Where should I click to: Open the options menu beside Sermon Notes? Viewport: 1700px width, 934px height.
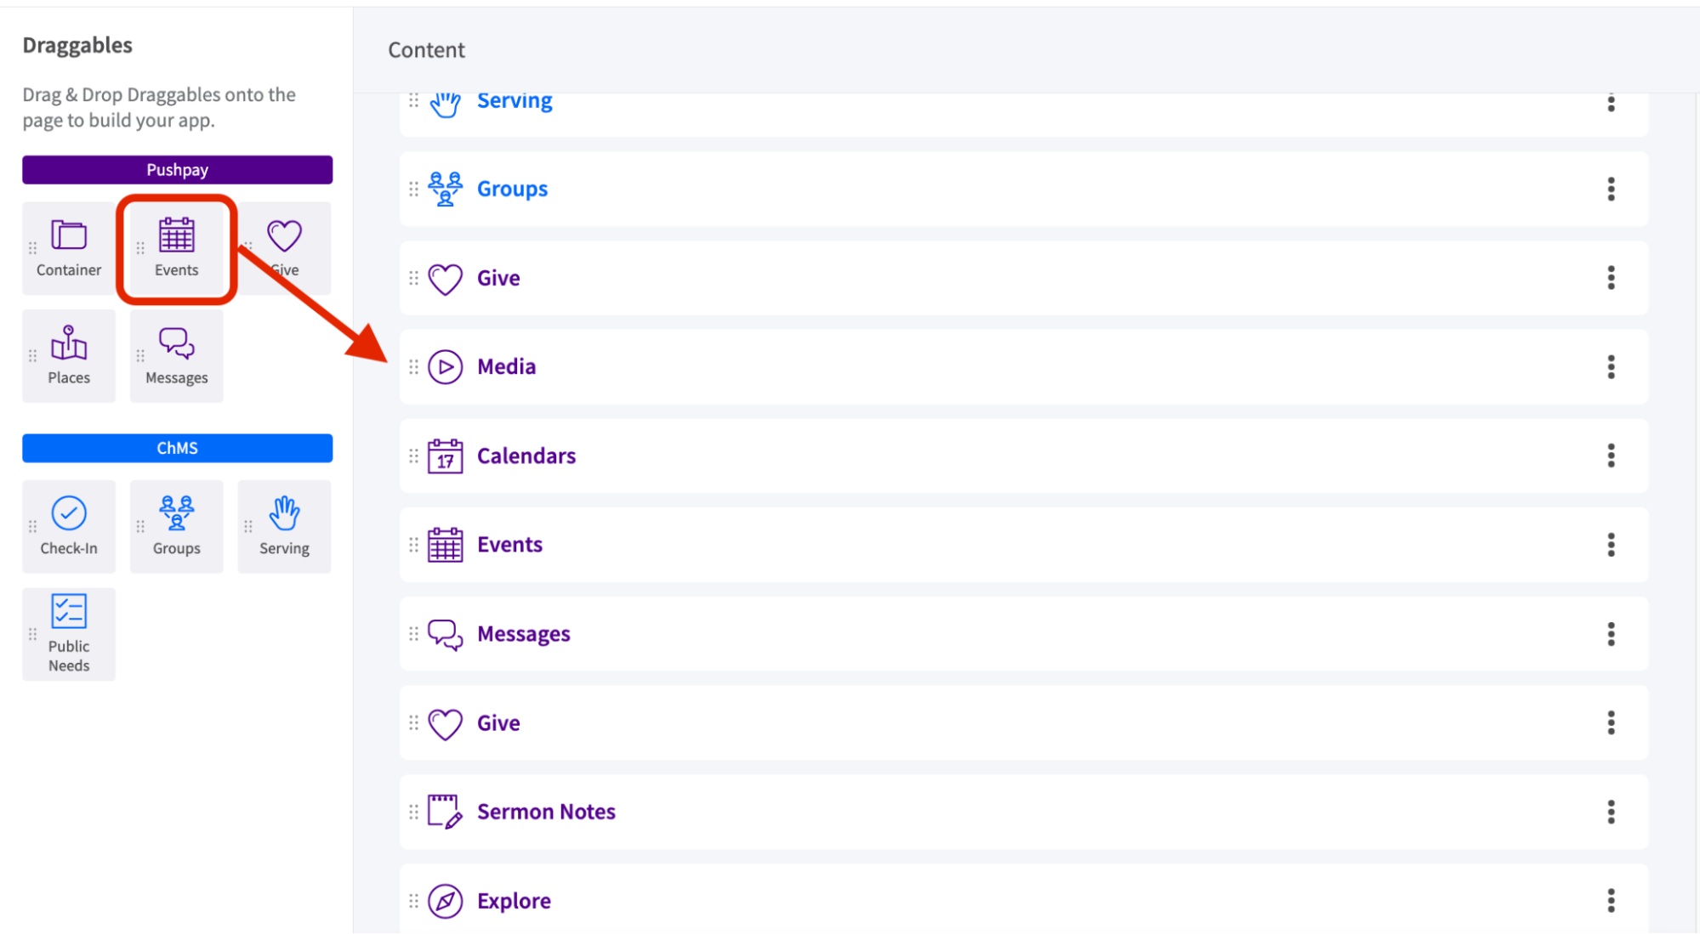tap(1612, 812)
